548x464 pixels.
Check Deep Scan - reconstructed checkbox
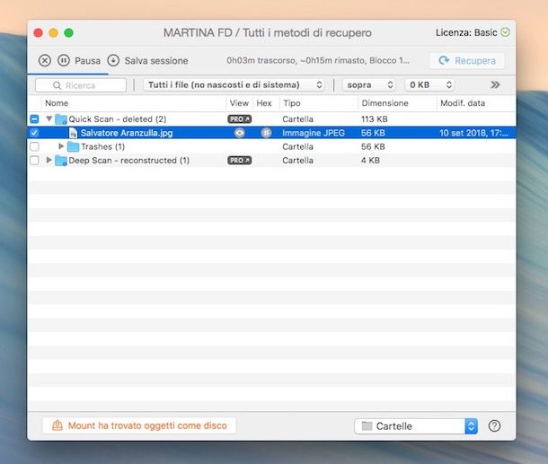(x=34, y=161)
